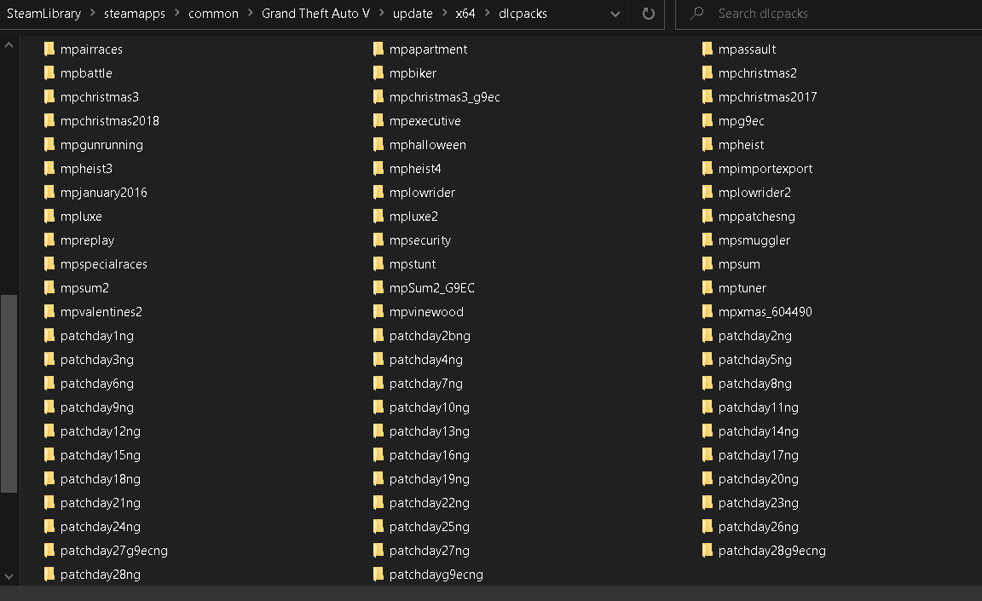Click the patchday28g9ecng folder name
Viewport: 982px width, 601px height.
771,551
